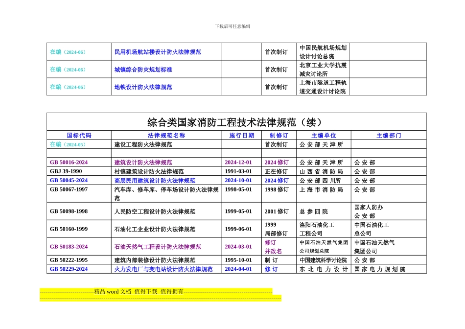Select 火力发电厂与变电站设计防火法律规范 title
The image size is (465, 329).
tap(163, 269)
